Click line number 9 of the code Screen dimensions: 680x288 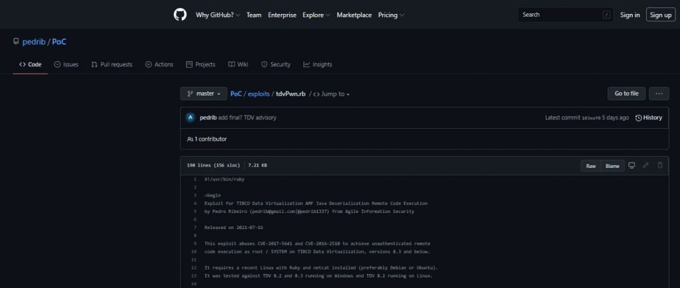pos(195,244)
